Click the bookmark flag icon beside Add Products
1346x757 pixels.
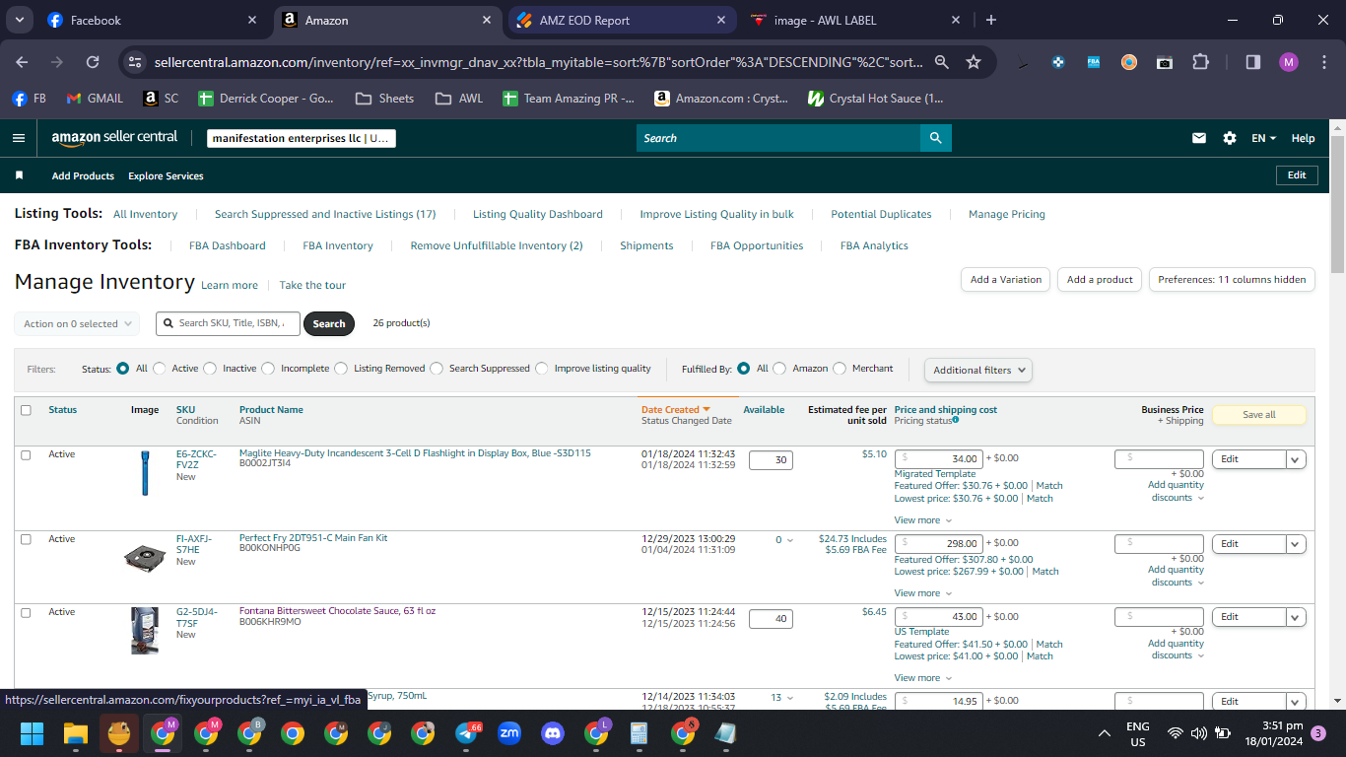(19, 175)
